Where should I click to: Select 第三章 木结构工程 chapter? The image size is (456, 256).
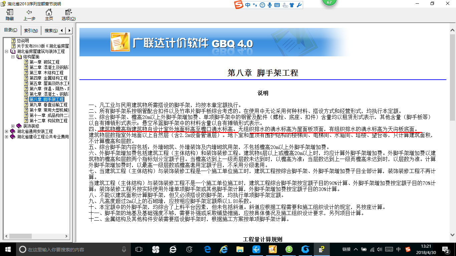46,73
